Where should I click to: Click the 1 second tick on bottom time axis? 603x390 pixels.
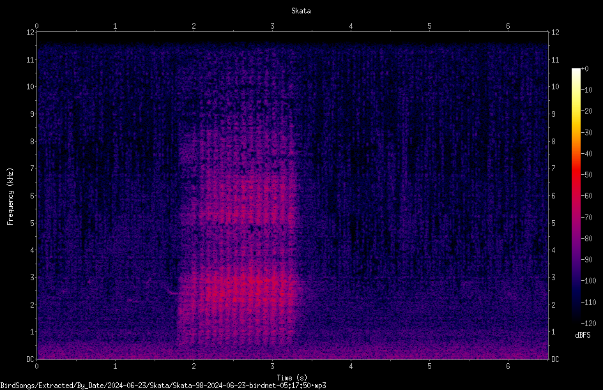(x=115, y=366)
